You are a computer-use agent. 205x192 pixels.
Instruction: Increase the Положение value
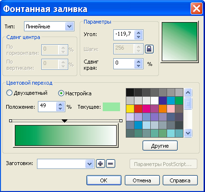coord(60,104)
